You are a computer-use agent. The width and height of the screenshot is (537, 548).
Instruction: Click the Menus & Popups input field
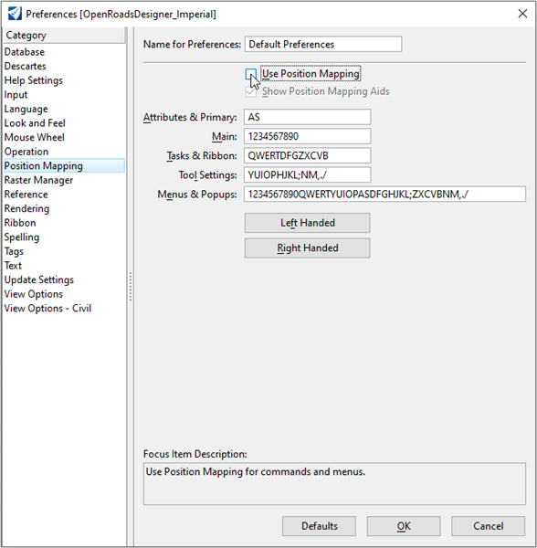pos(385,194)
